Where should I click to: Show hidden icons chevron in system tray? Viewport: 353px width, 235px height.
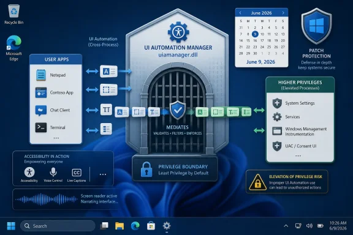pyautogui.click(x=286, y=226)
